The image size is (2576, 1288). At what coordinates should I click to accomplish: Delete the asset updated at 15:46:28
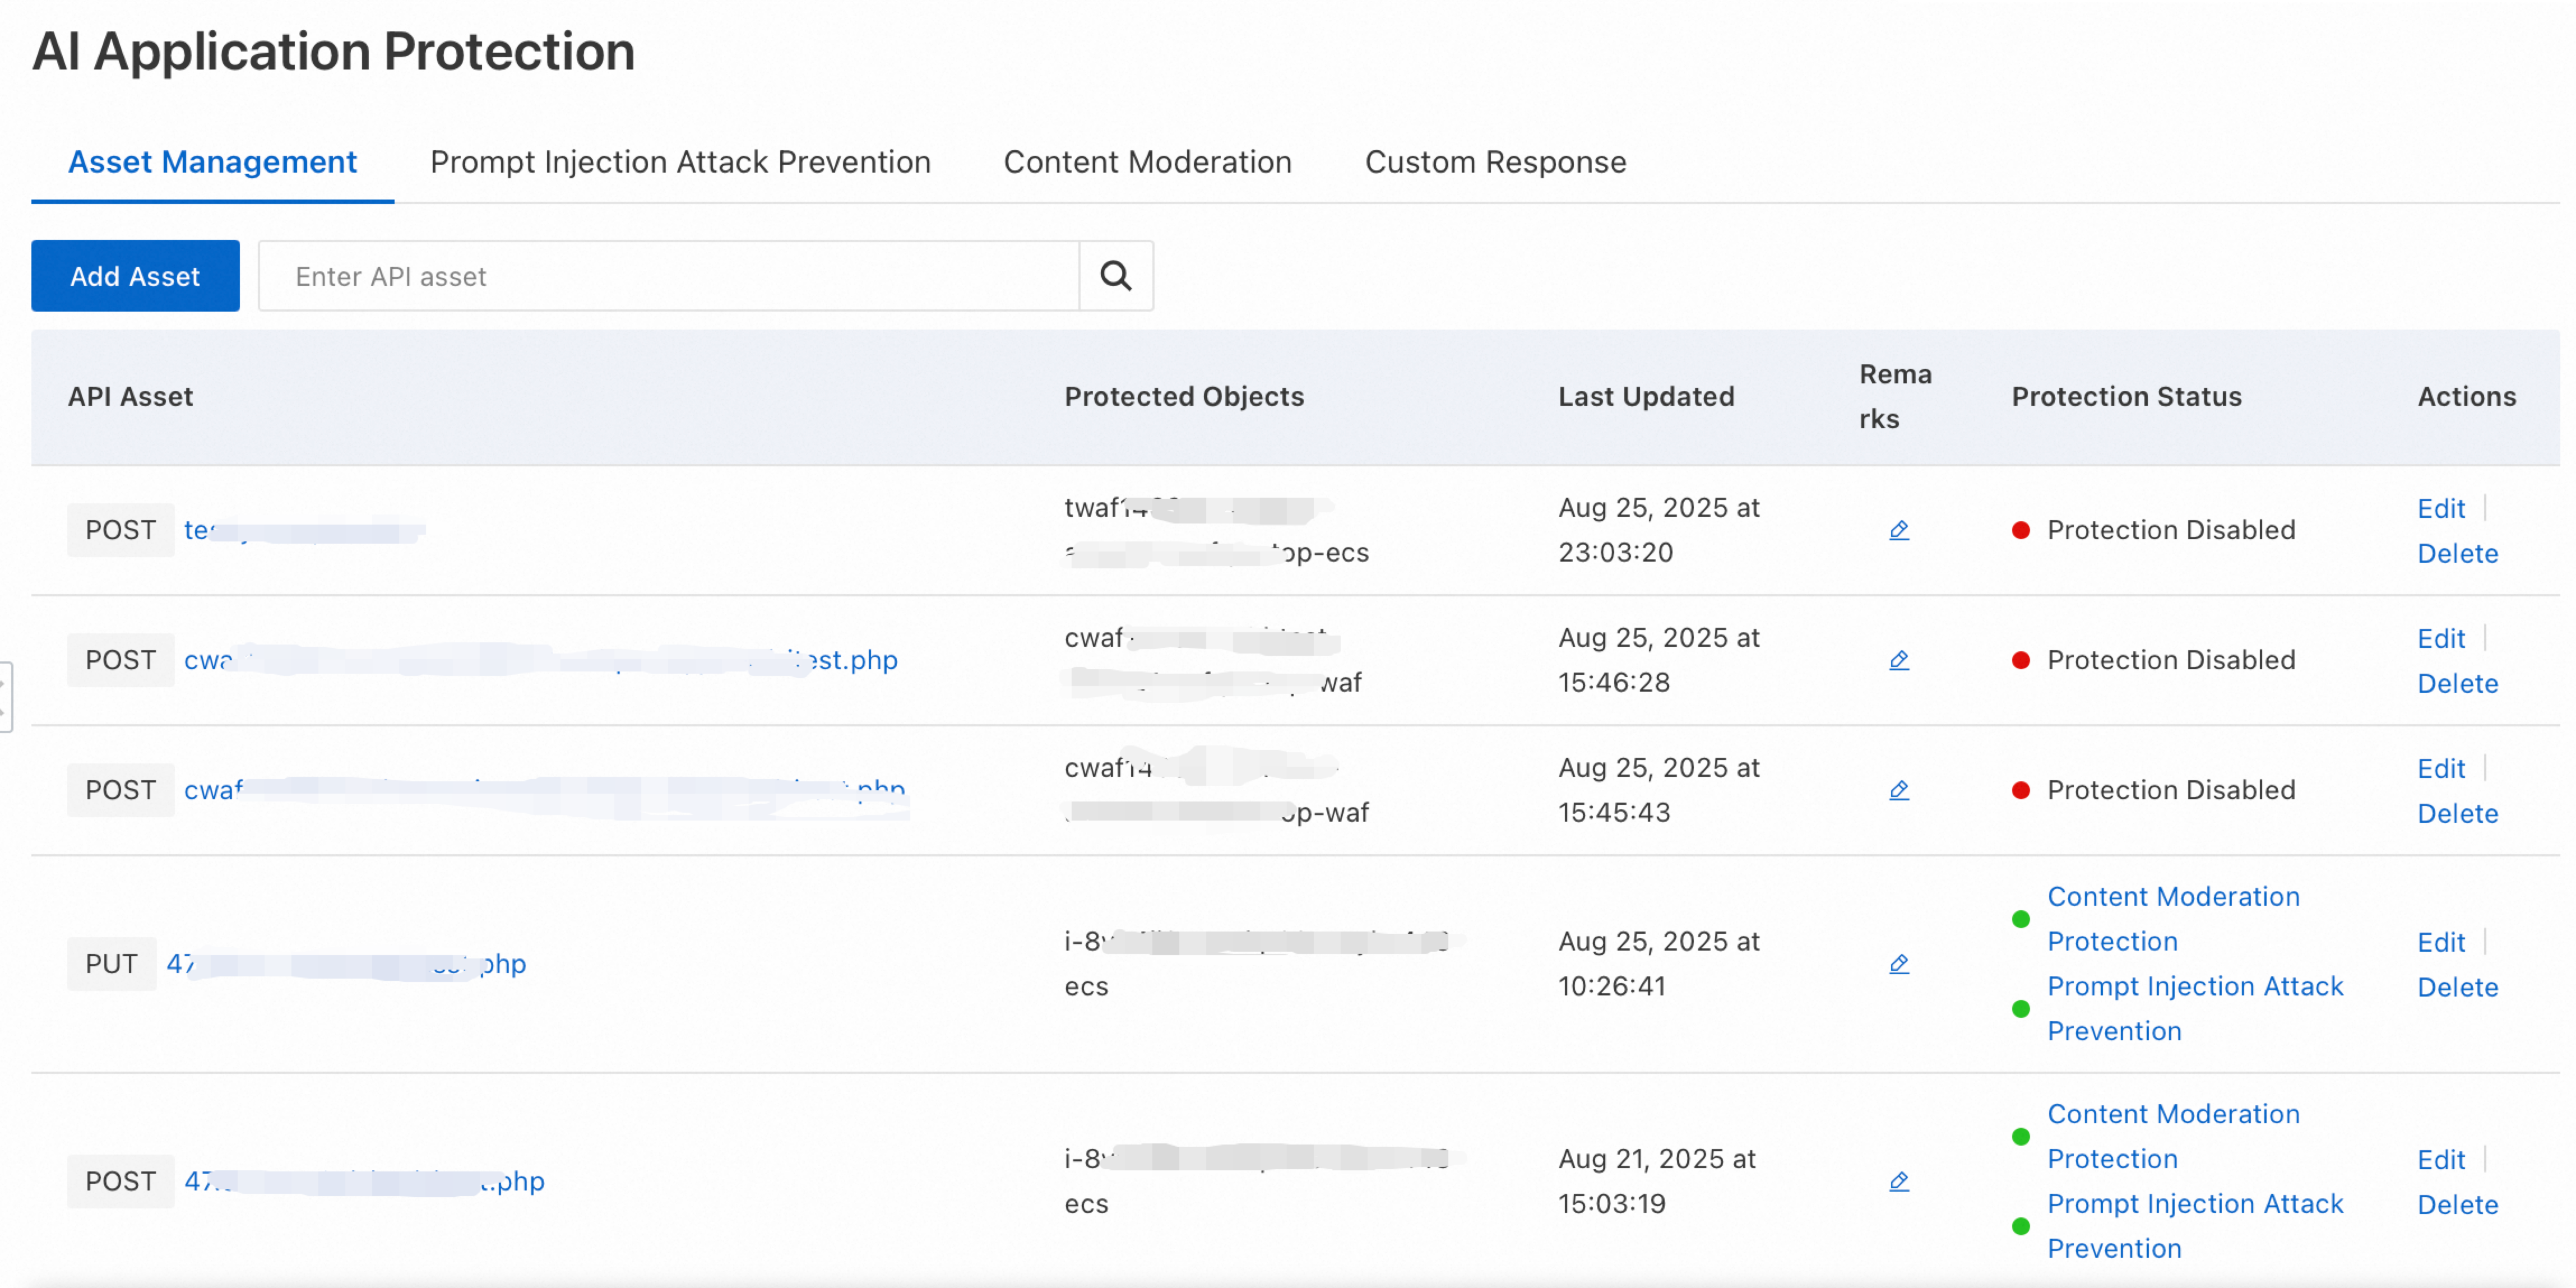(x=2457, y=683)
